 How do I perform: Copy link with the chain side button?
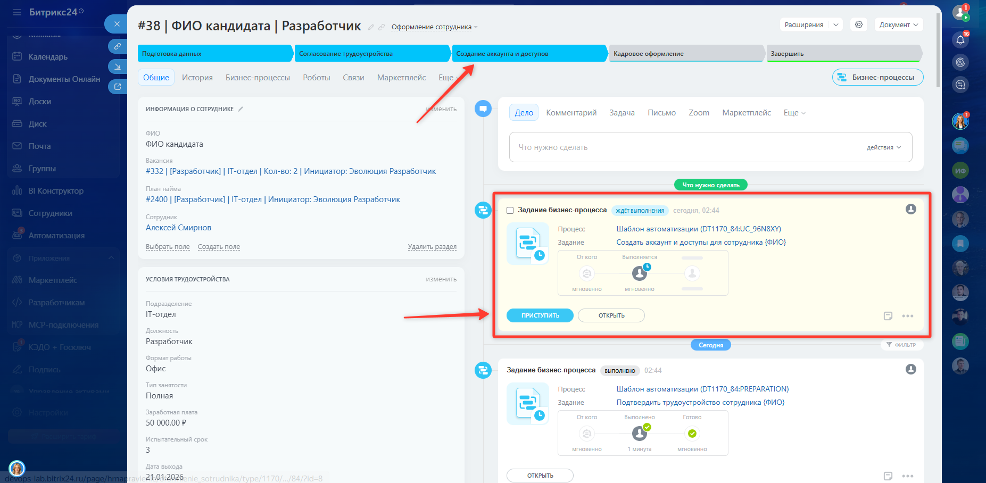118,46
